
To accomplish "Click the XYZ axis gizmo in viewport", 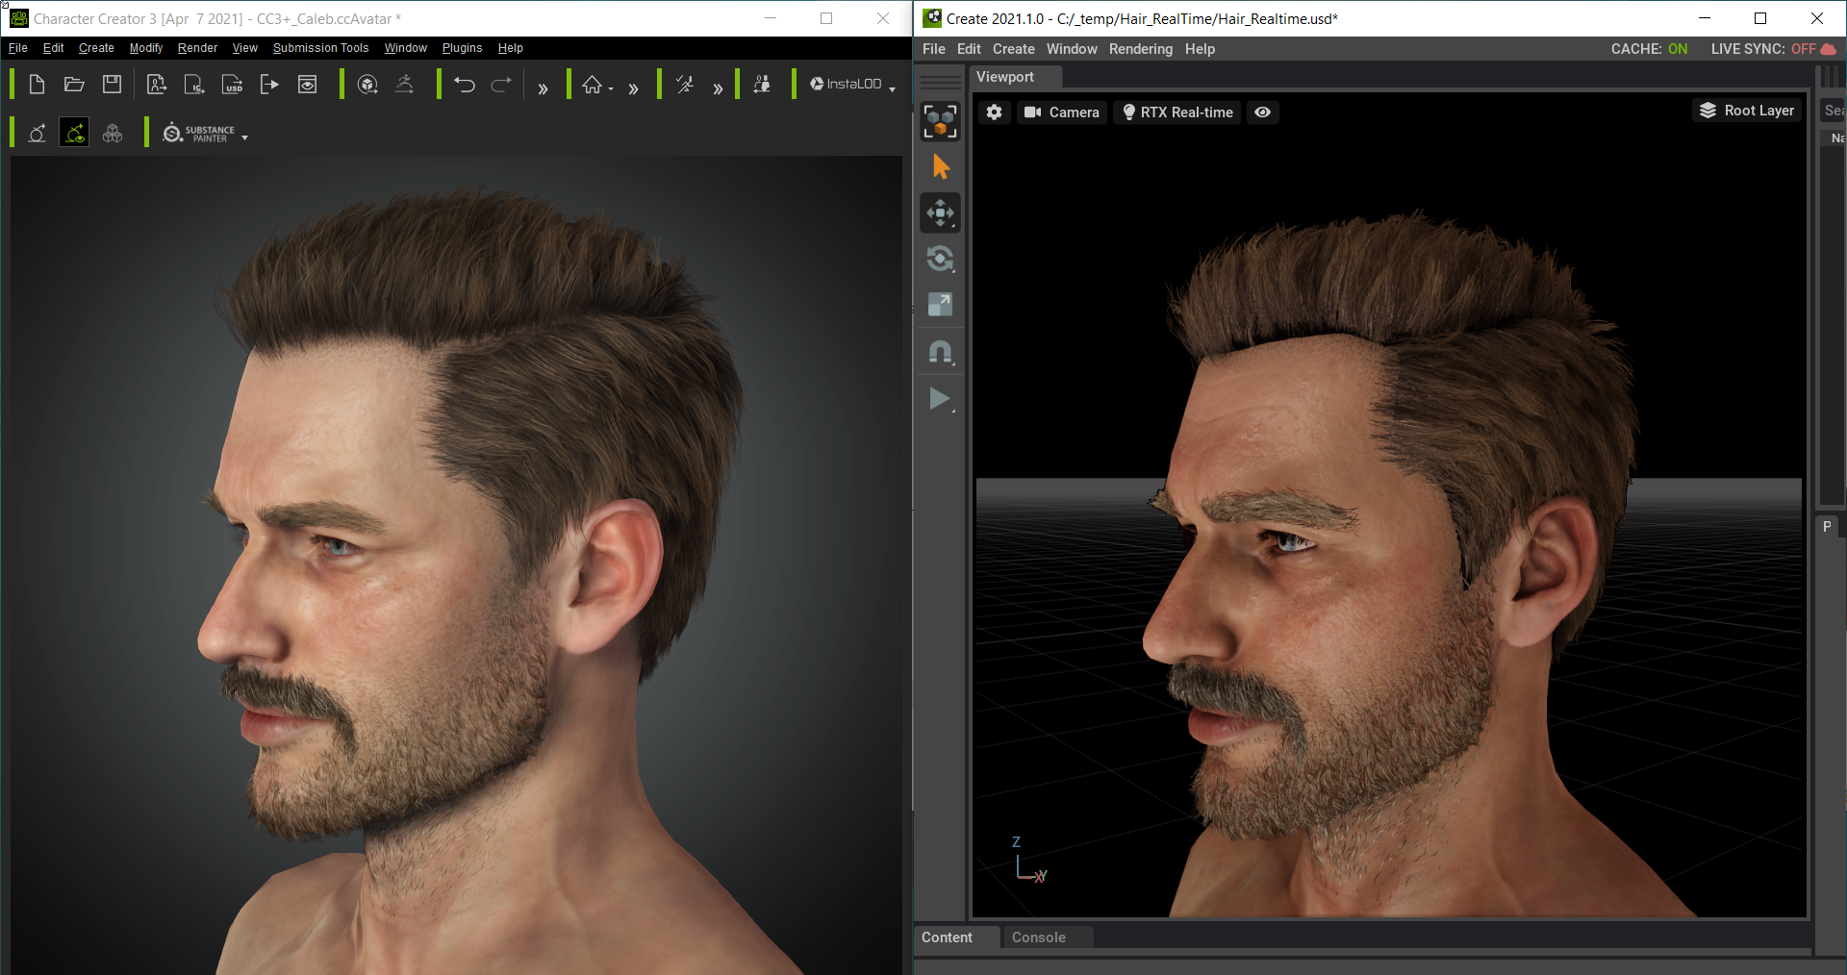I will [x=1028, y=861].
